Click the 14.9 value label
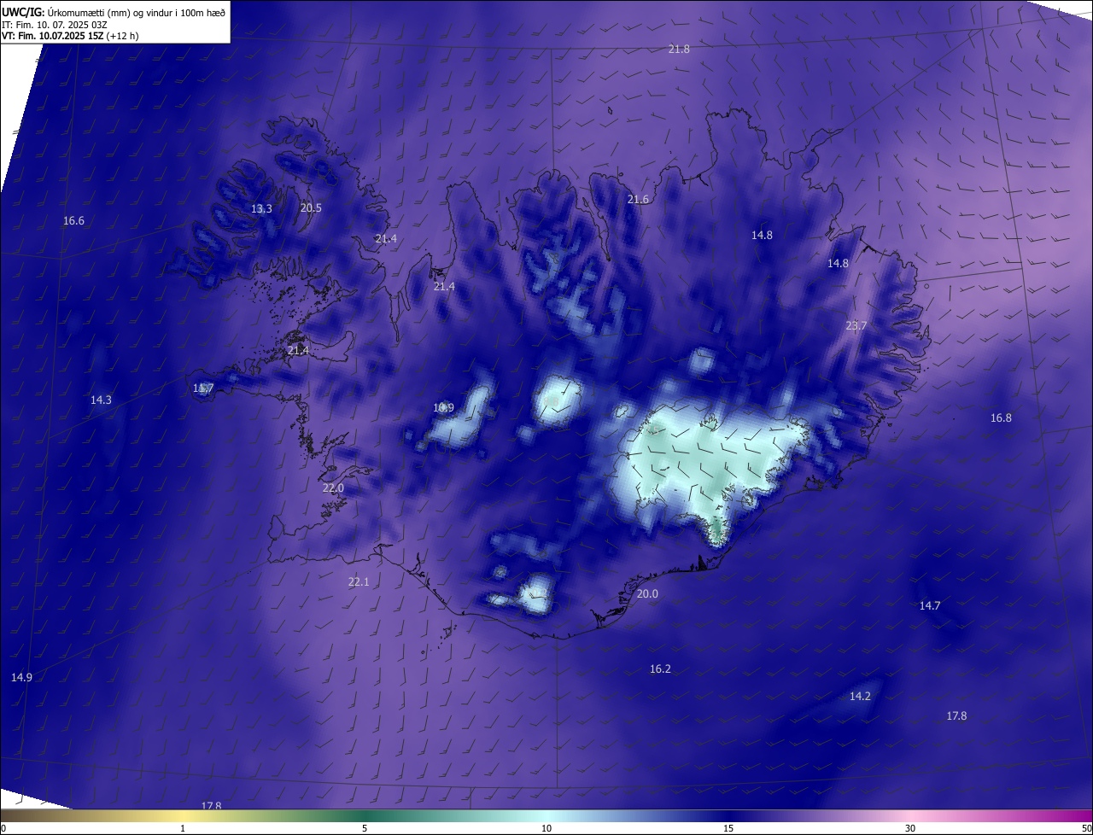1093x835 pixels. click(21, 678)
